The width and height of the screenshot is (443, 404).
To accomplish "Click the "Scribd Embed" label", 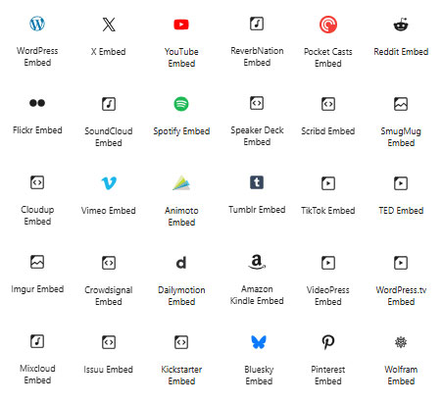I will pos(328,131).
